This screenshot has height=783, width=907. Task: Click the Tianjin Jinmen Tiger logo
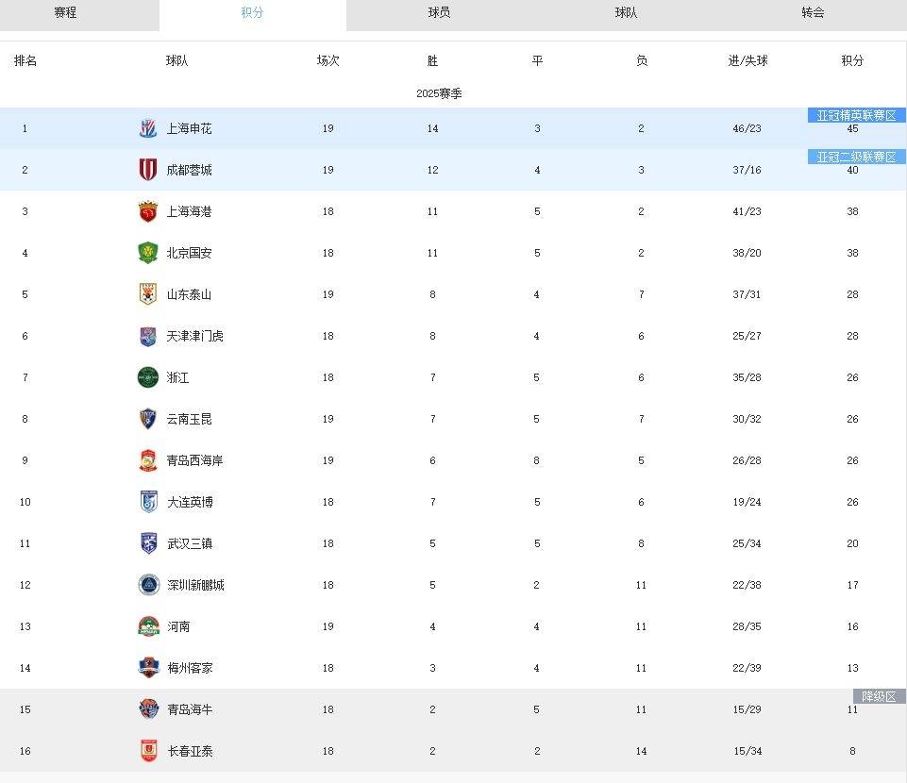click(x=148, y=336)
